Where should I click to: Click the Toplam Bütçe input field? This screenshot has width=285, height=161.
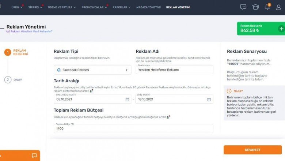tap(133, 128)
